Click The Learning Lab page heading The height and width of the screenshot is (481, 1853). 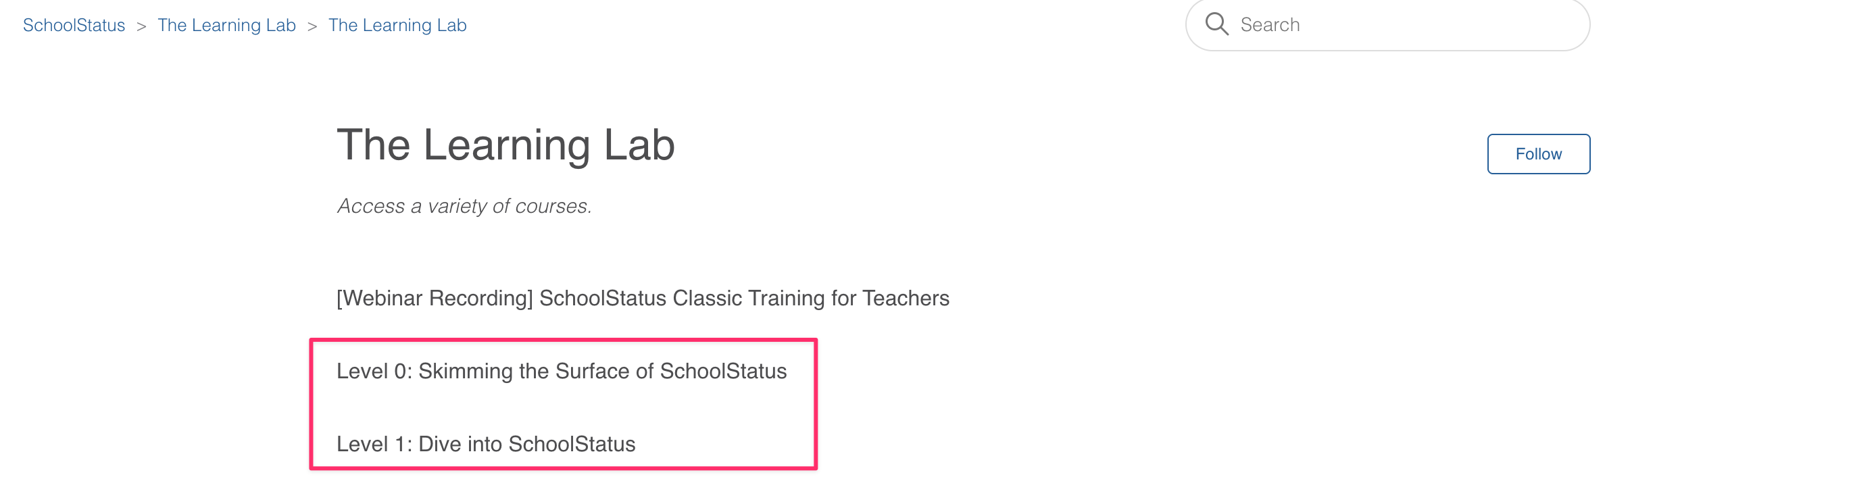[x=505, y=145]
